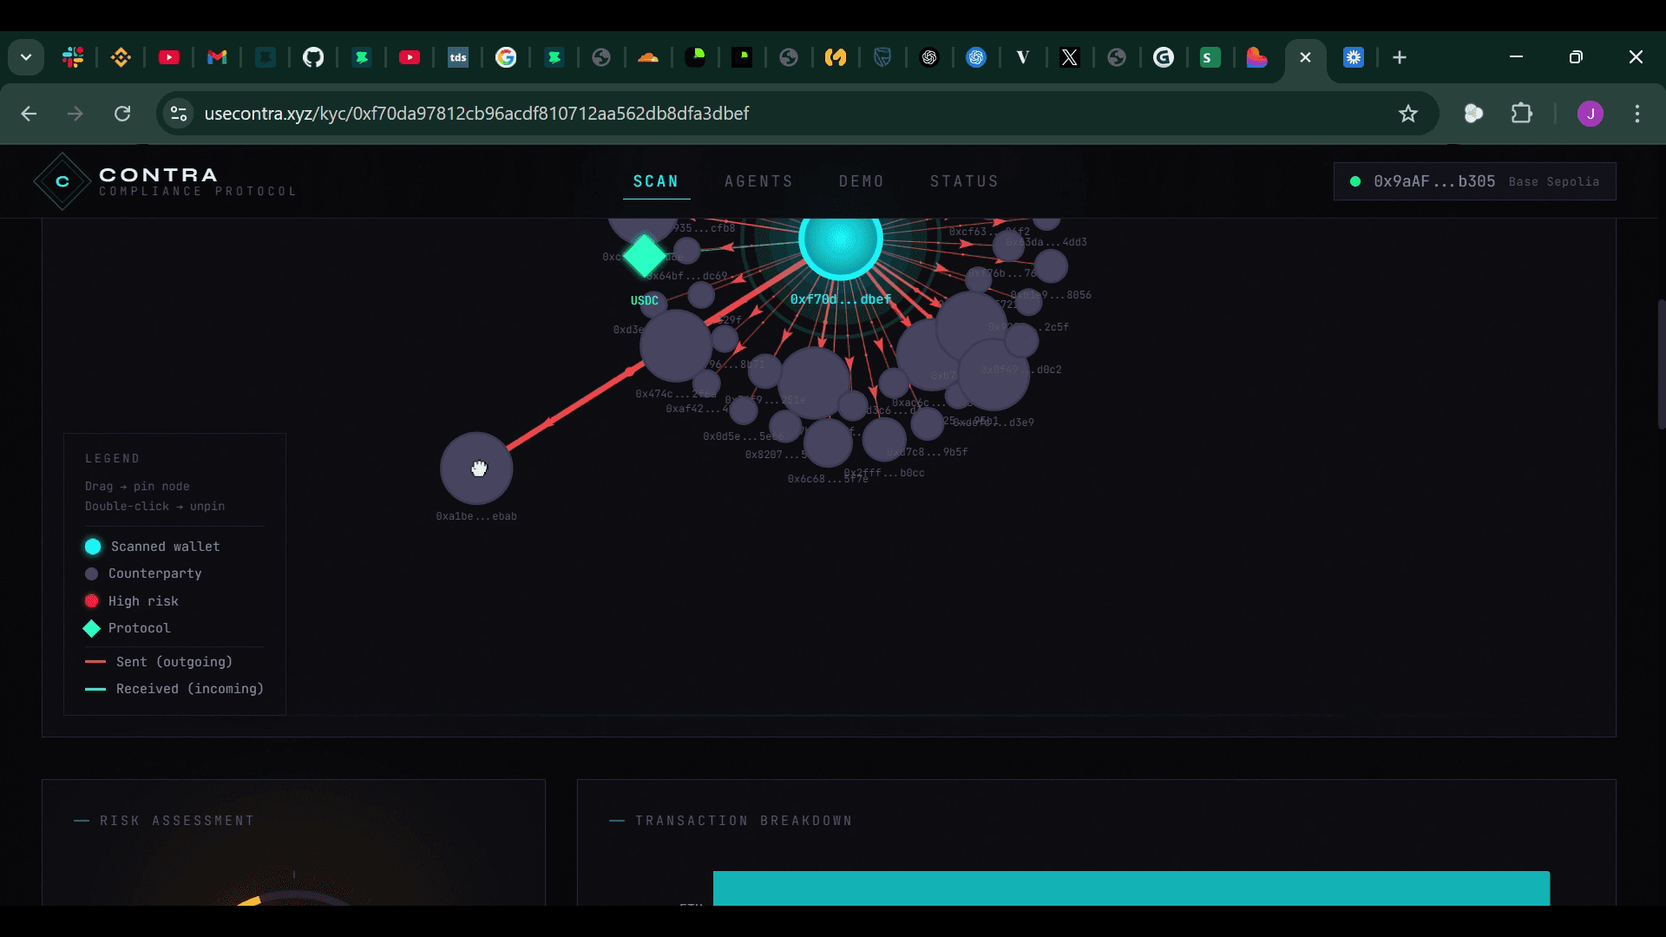Open the V-logo browser tab
Image resolution: width=1666 pixels, height=937 pixels.
[1023, 57]
